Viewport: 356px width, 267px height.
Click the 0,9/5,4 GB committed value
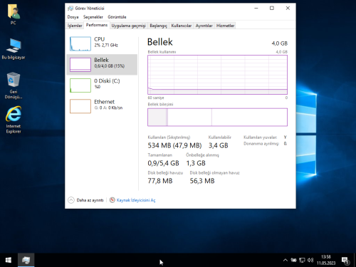(x=163, y=163)
